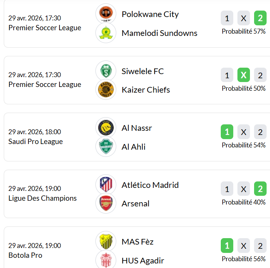Click the HUS Agadir club crest

pos(106,260)
